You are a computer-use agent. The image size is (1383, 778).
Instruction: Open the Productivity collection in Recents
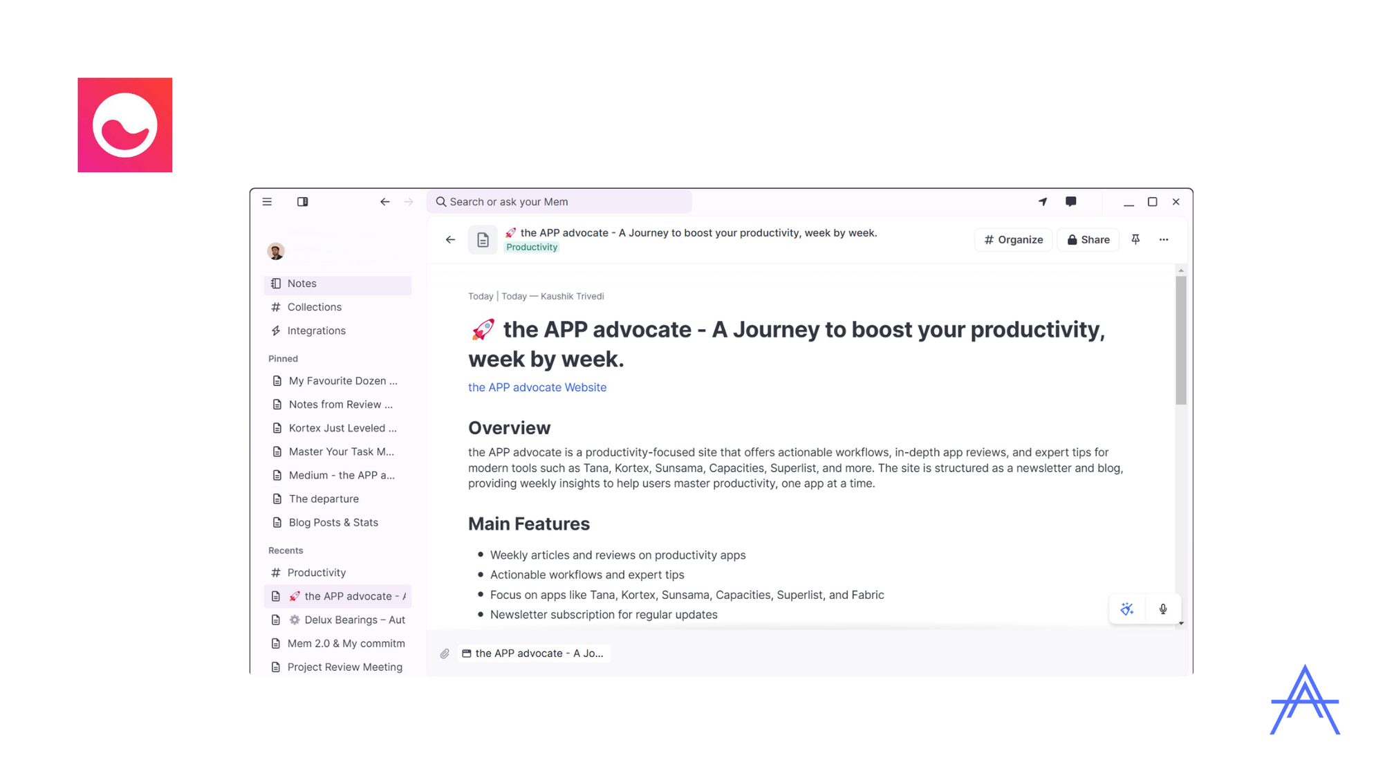tap(337, 573)
